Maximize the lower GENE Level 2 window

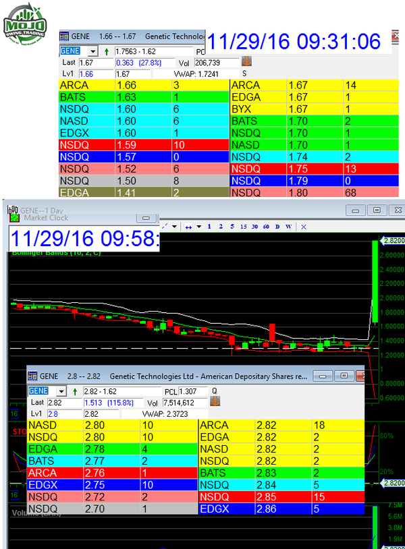(x=344, y=376)
